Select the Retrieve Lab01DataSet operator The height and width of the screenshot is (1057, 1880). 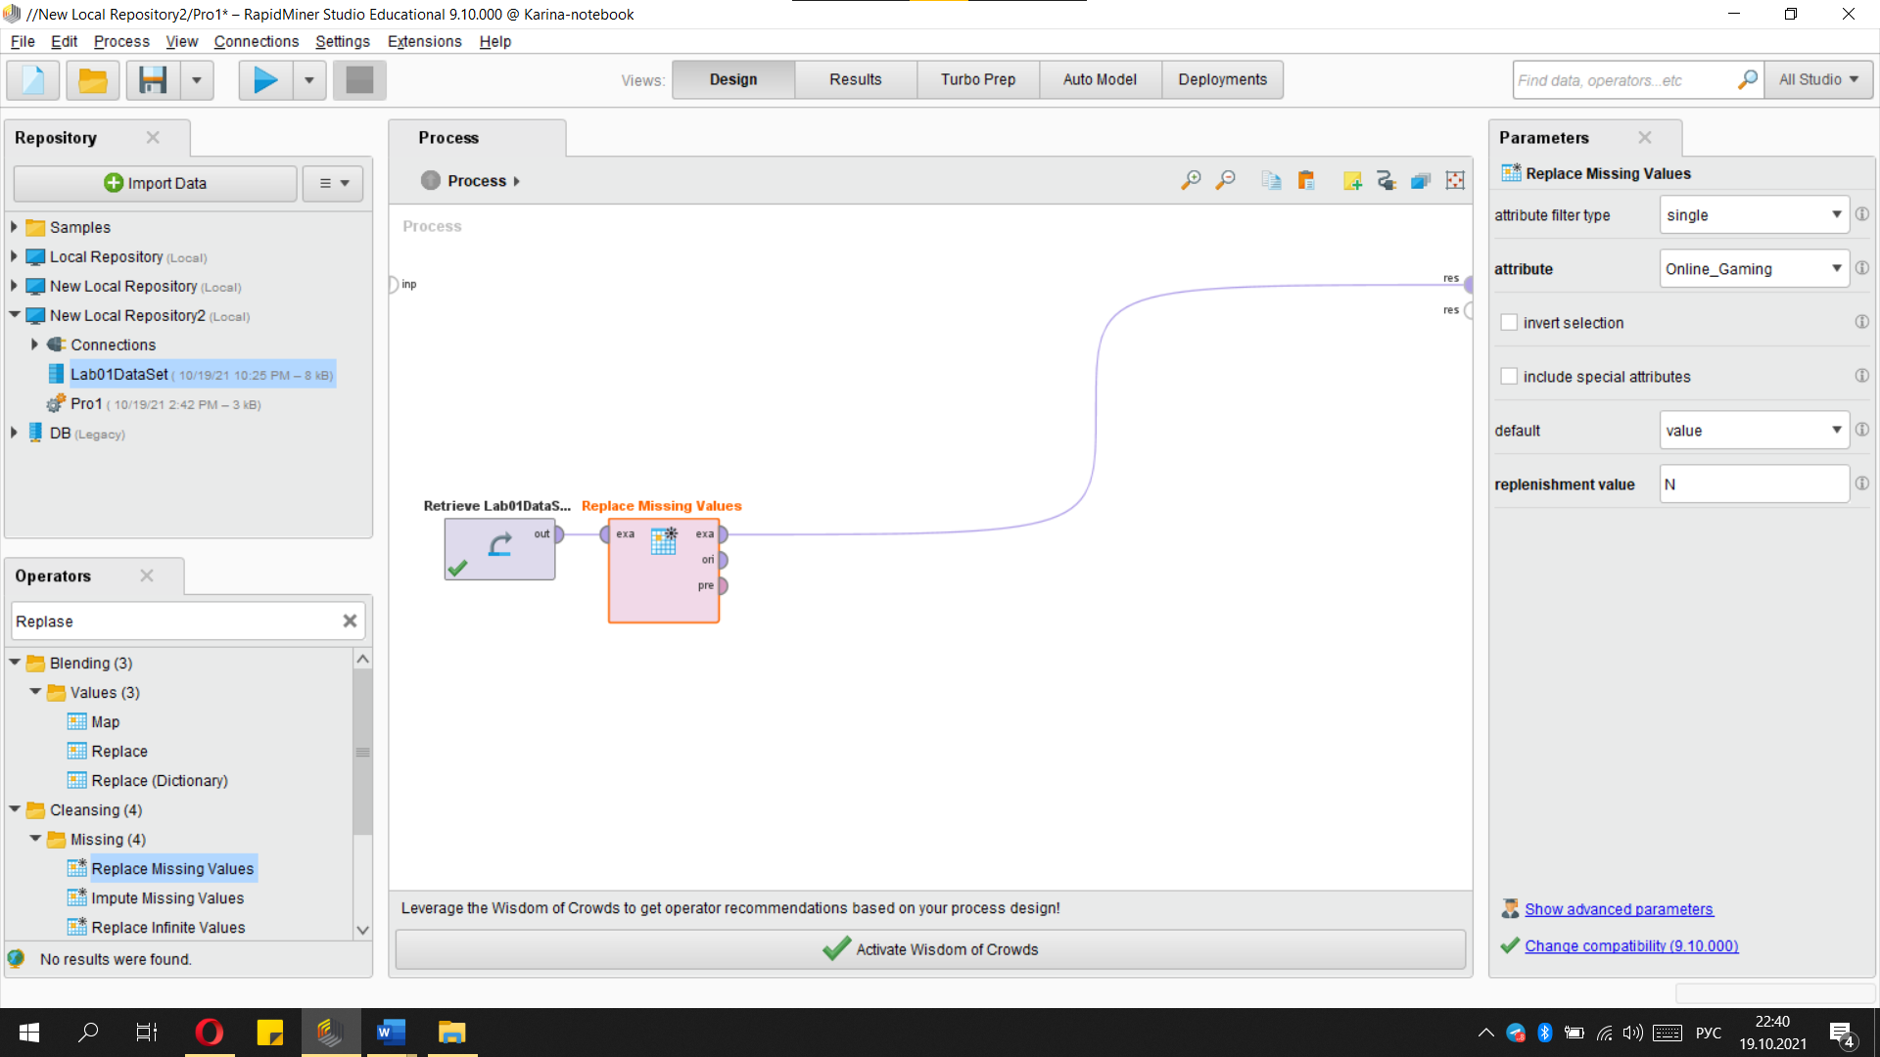(499, 548)
